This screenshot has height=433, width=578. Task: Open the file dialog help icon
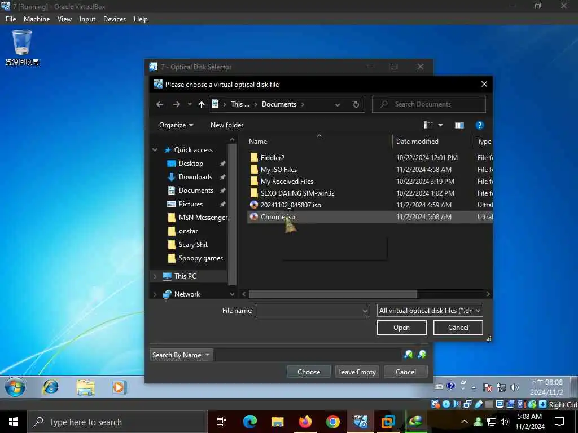pos(479,125)
